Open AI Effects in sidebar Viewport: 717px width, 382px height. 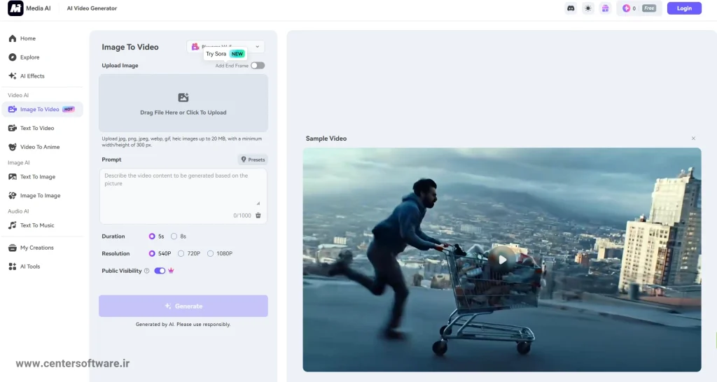point(43,76)
